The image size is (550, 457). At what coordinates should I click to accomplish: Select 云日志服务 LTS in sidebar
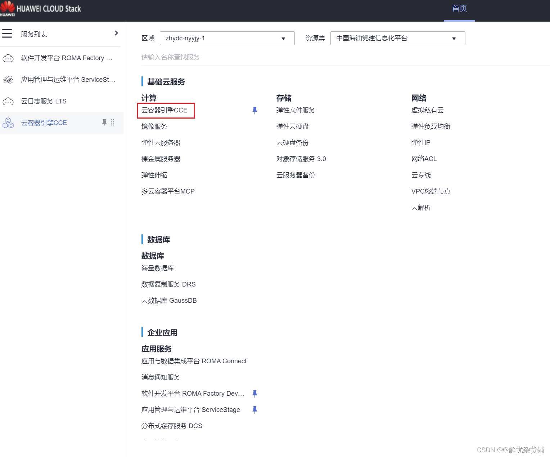(x=44, y=101)
